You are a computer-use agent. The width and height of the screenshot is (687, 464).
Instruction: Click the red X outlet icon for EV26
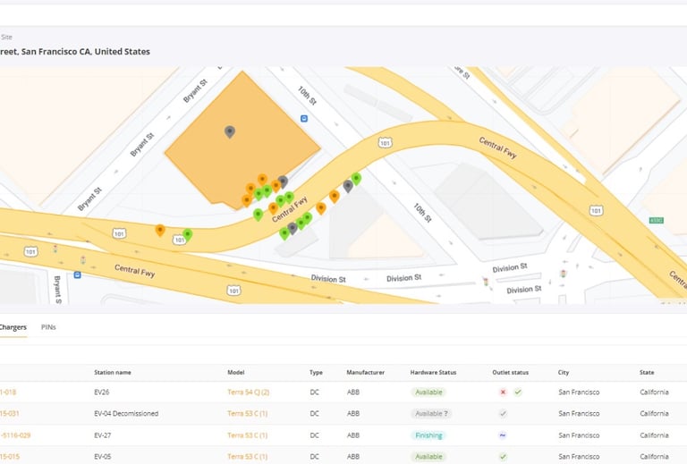coord(503,392)
